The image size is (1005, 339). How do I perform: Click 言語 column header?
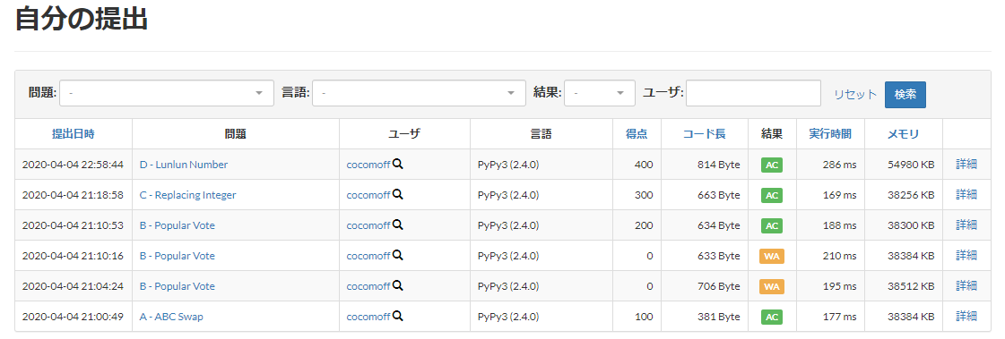541,133
